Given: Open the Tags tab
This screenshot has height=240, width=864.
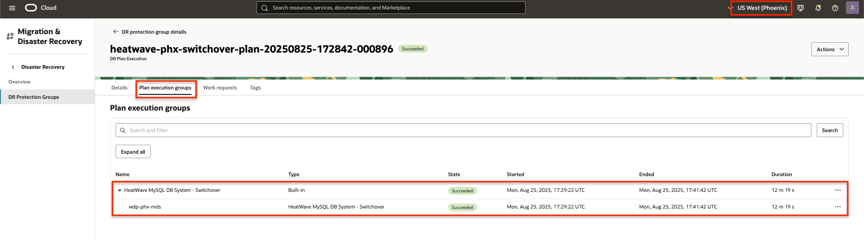Looking at the screenshot, I should 255,88.
